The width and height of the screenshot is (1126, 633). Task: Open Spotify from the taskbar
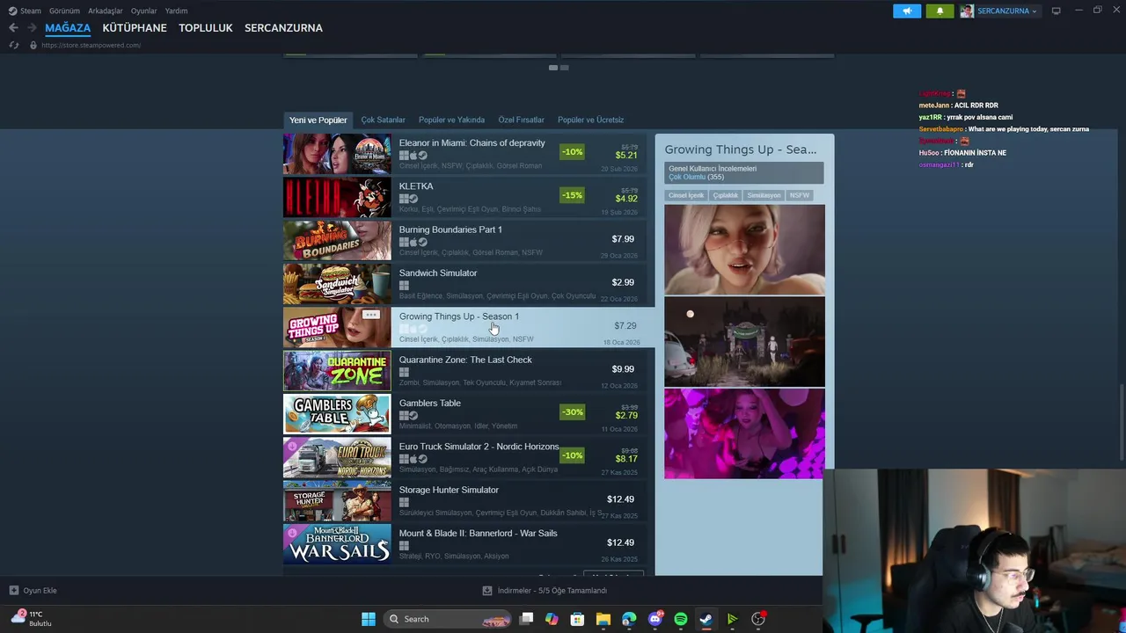(x=680, y=619)
